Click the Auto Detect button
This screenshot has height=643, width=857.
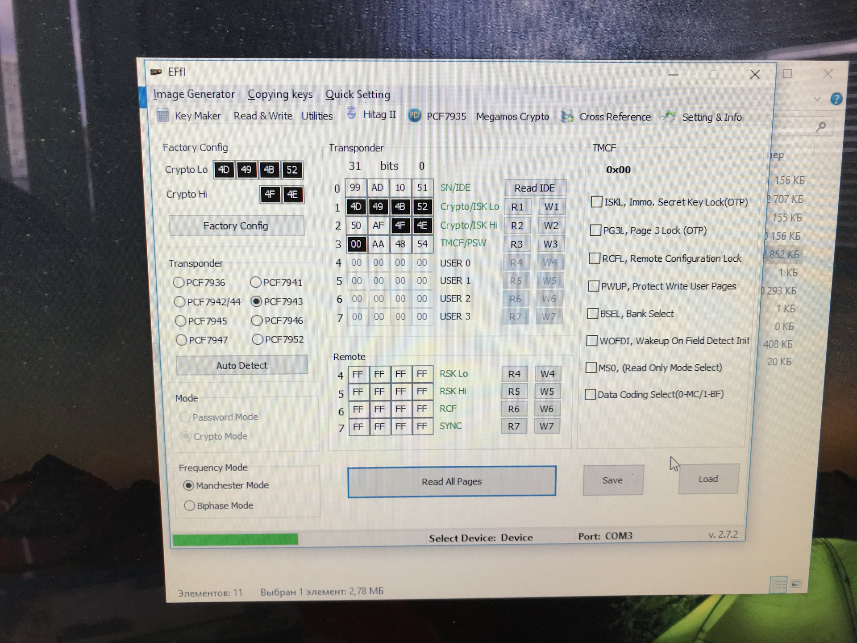click(x=241, y=365)
